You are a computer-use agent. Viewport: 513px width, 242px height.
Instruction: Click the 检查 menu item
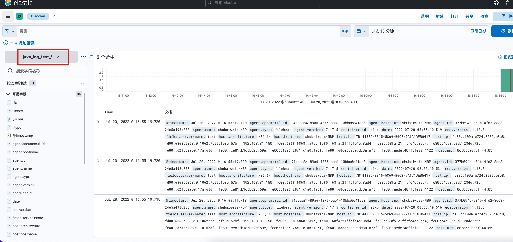tap(484, 16)
